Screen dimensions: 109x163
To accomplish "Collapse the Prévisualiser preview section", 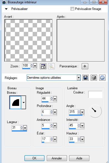I will tap(6, 9).
